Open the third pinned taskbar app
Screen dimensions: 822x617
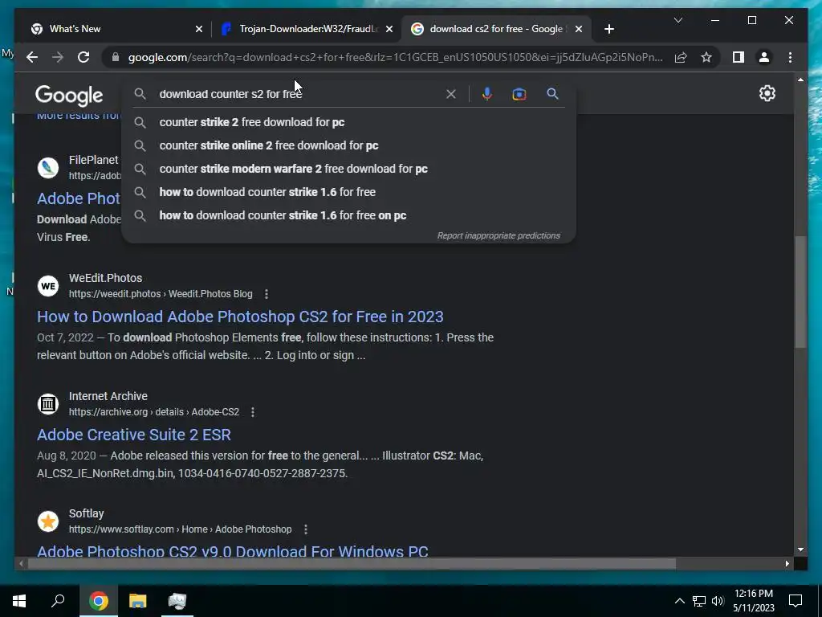point(177,601)
